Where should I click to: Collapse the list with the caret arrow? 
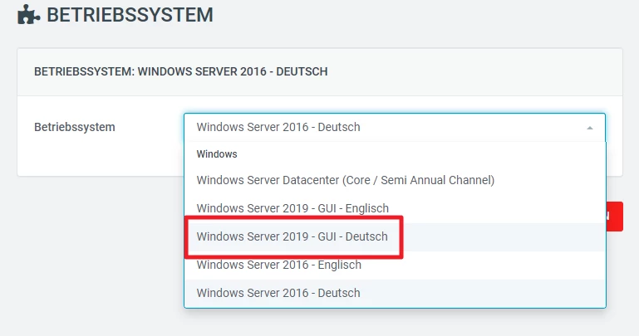[589, 128]
